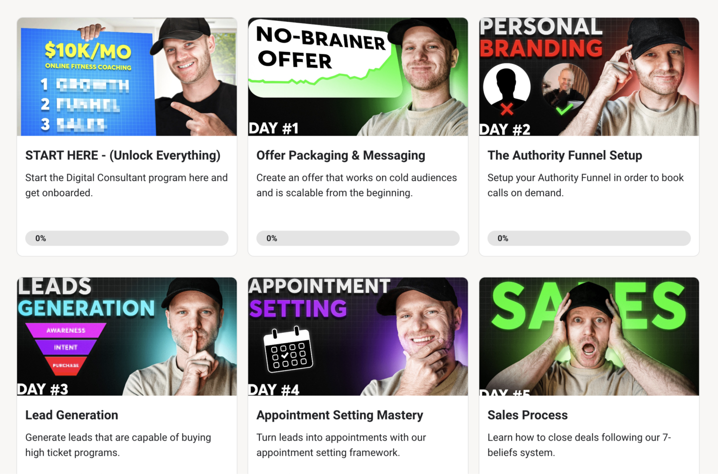Click The Authority Funnel Setup title
The image size is (718, 474).
click(x=565, y=155)
